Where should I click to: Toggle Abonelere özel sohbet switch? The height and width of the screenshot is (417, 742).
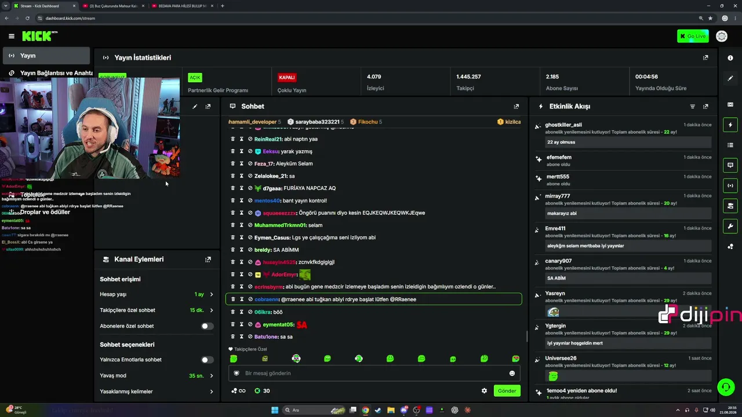207,326
